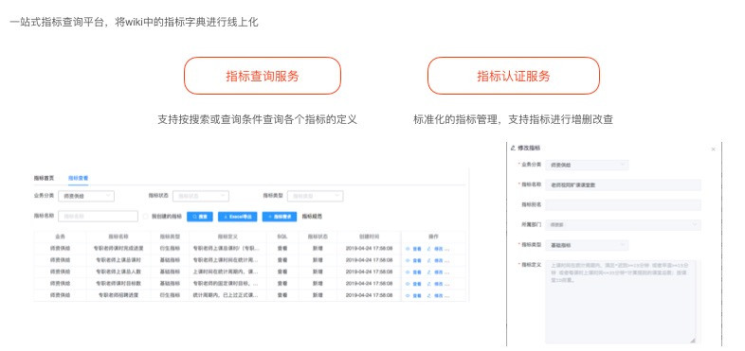Click the 指标定义 textarea resize handle
This screenshot has width=745, height=351.
tap(693, 340)
